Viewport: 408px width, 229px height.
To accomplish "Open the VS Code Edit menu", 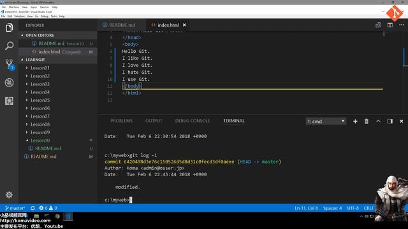I will click(10, 16).
